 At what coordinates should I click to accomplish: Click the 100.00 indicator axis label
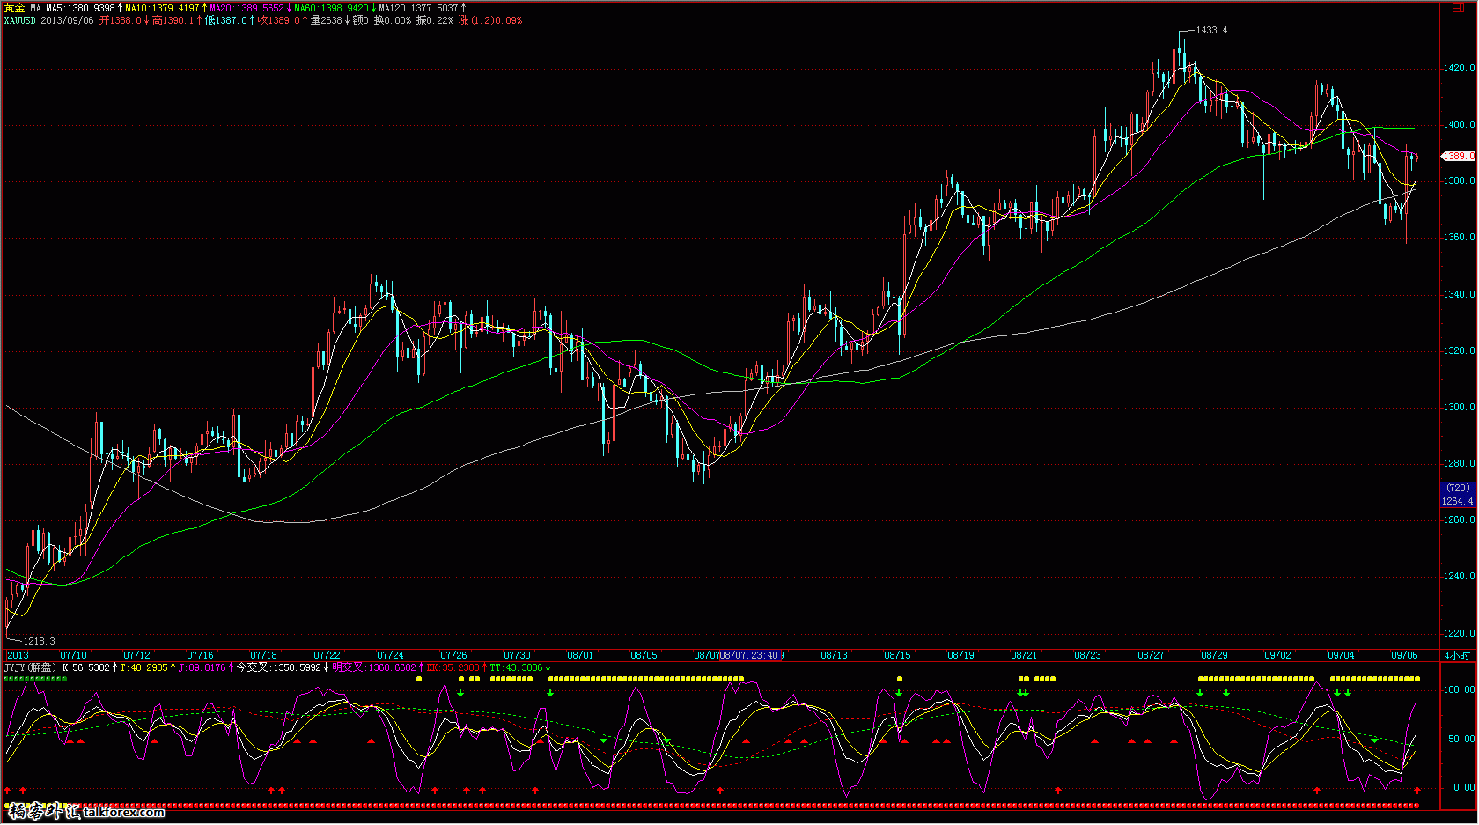pyautogui.click(x=1459, y=689)
